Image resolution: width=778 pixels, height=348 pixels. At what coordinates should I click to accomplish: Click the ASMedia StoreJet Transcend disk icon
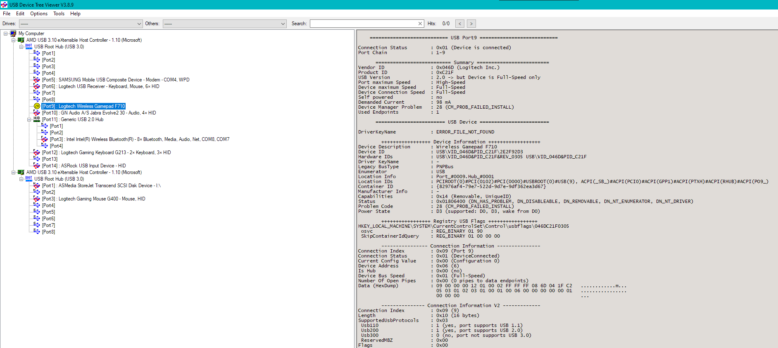(37, 186)
